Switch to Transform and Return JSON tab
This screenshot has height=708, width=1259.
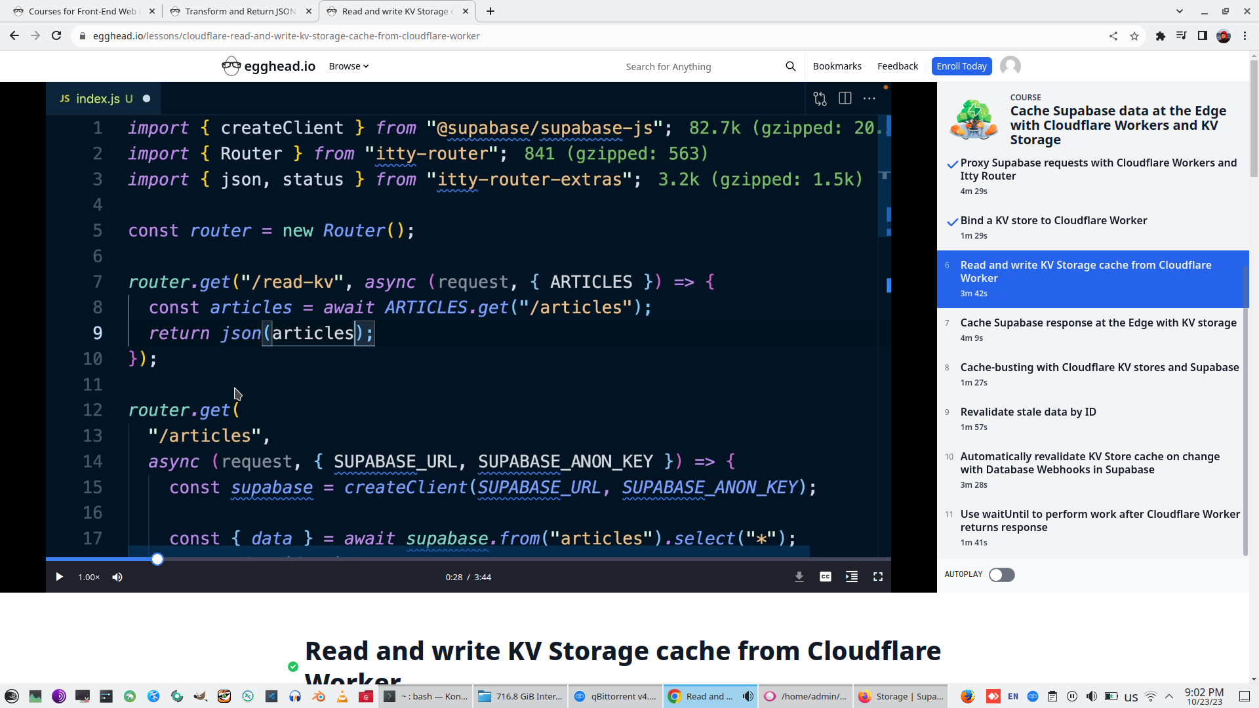(240, 11)
